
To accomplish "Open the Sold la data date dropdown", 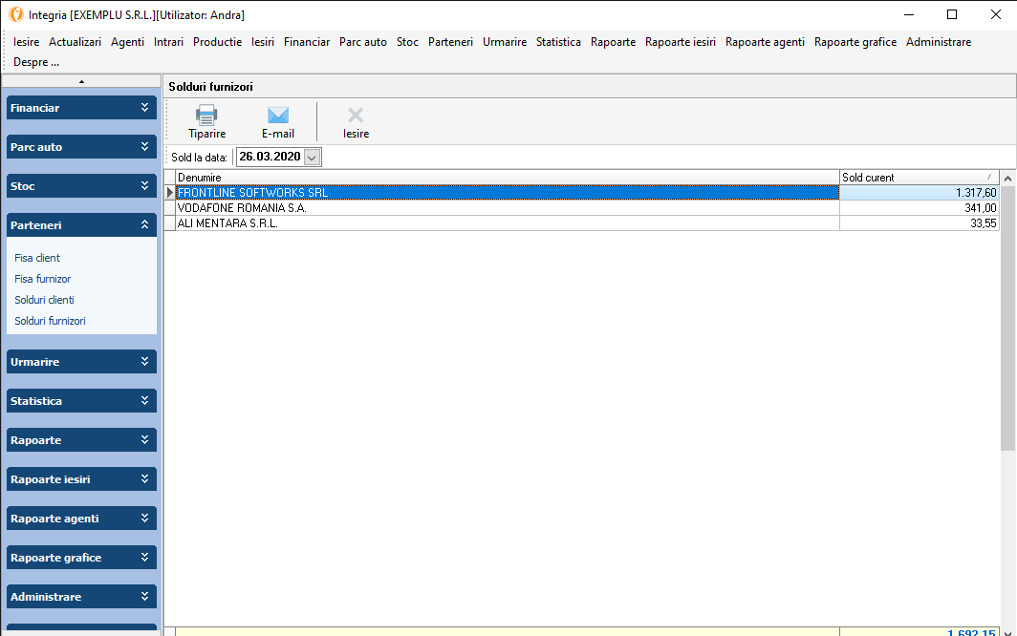I will [313, 157].
